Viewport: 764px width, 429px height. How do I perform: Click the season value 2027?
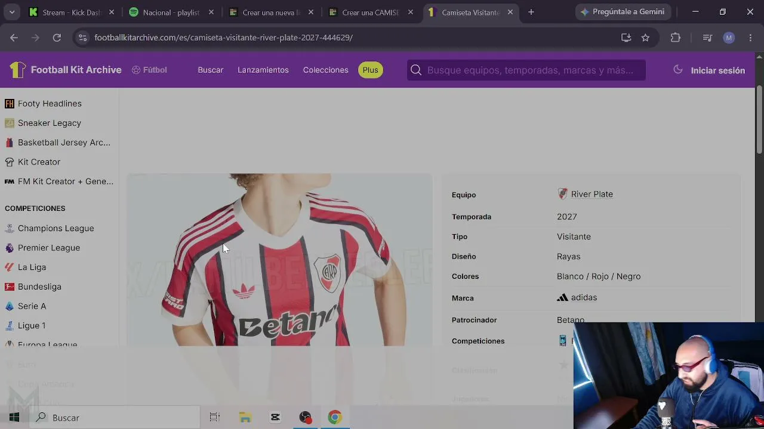point(567,217)
